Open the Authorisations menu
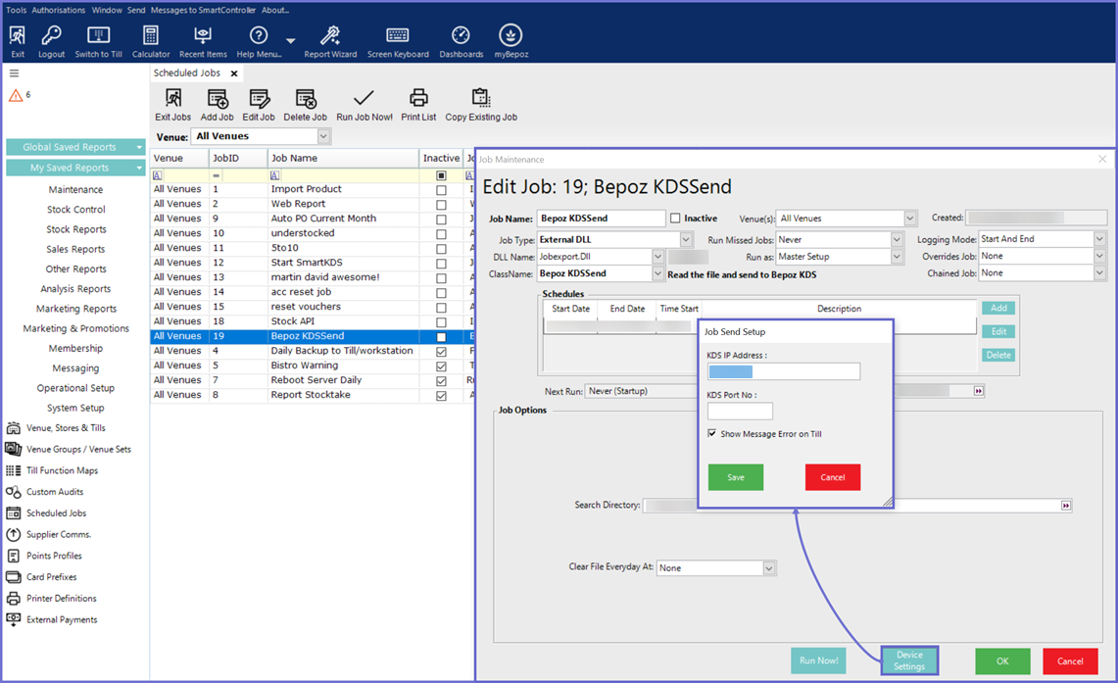 59,10
